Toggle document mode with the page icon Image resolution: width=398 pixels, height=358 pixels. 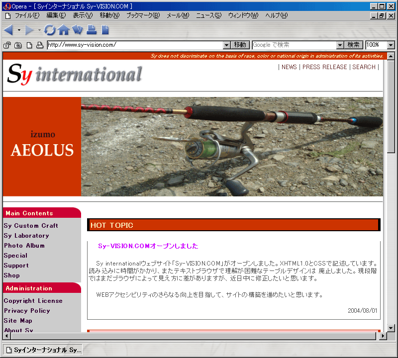pos(29,45)
